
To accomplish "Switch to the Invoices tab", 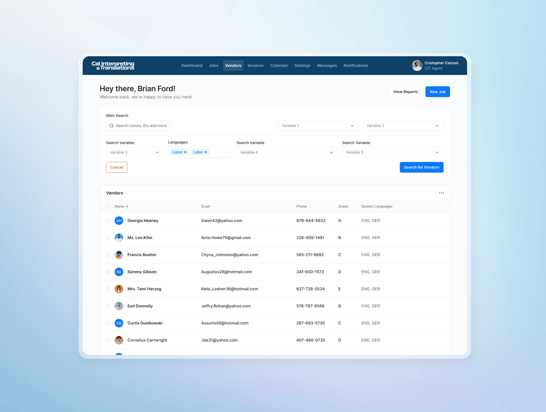I will pos(255,65).
